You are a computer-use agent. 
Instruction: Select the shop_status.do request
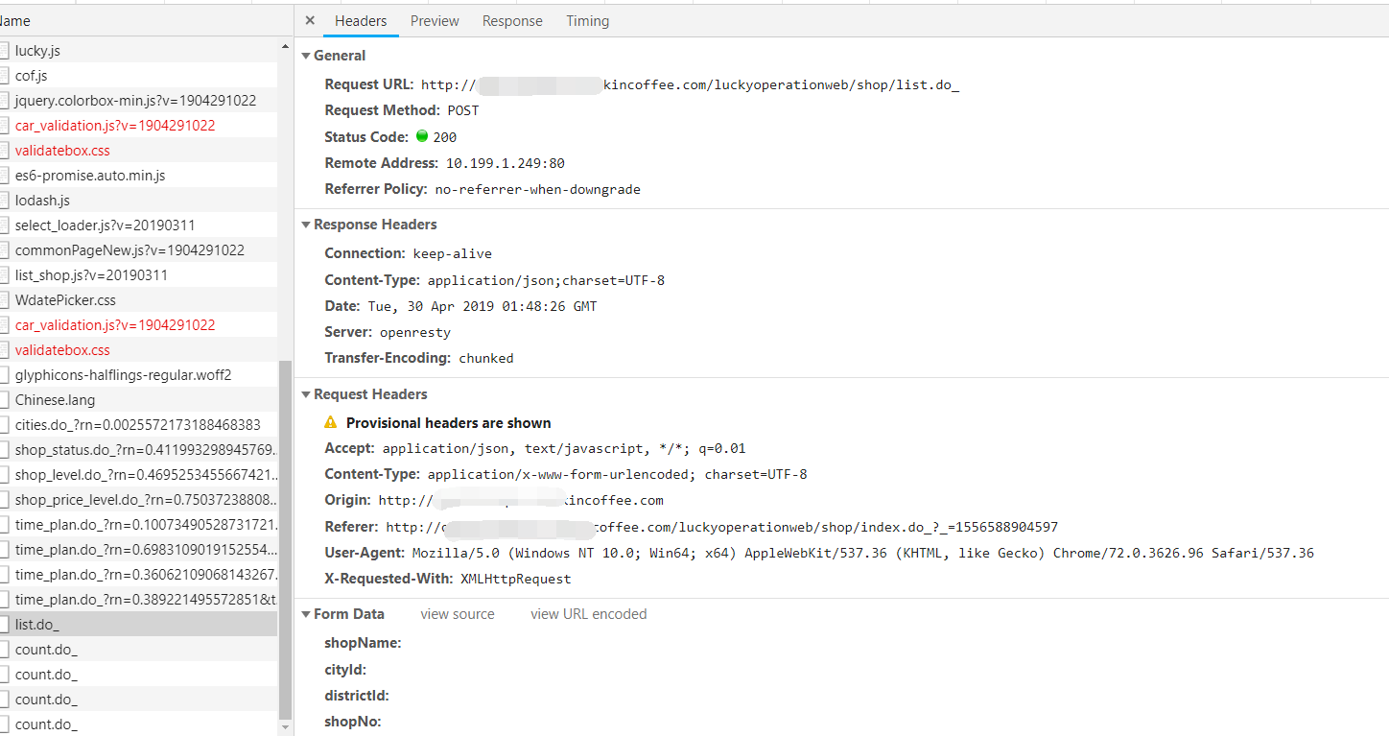click(138, 449)
